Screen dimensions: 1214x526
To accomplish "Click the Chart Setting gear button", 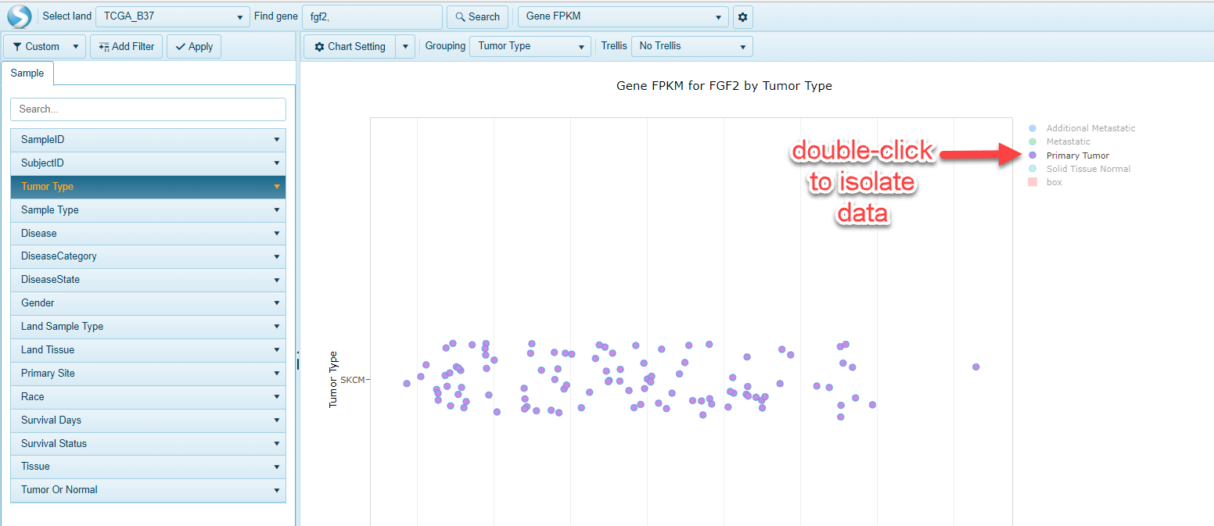I will click(x=350, y=46).
